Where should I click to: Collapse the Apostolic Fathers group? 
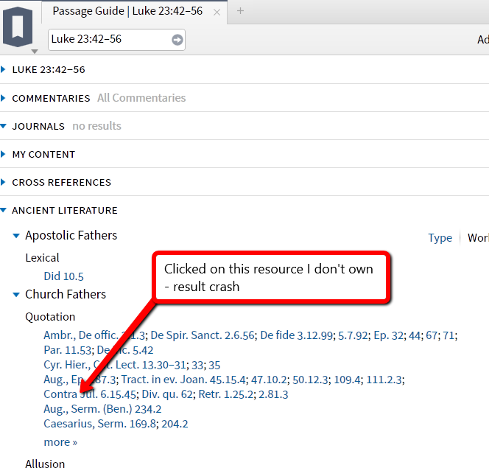coord(16,236)
